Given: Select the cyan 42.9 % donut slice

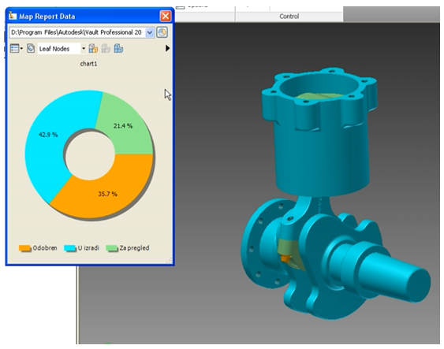Looking at the screenshot, I should [48, 135].
